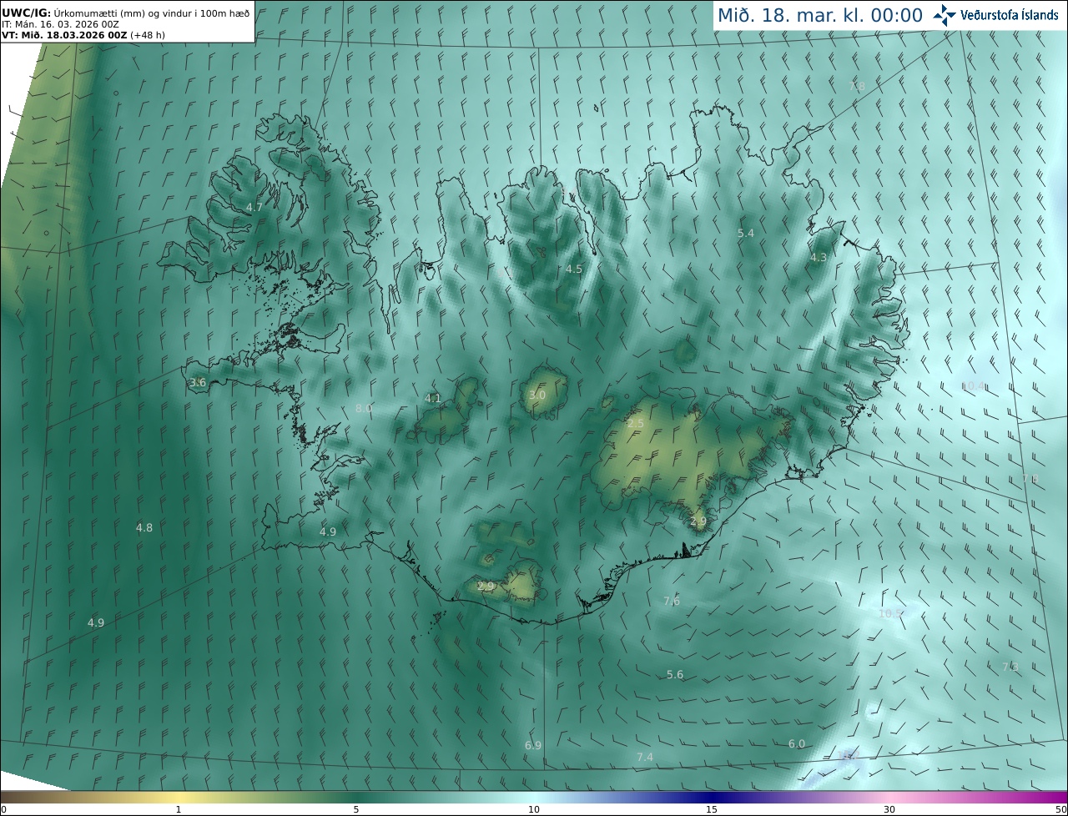The width and height of the screenshot is (1068, 816).
Task: Click the color scale tick labeled 5
Action: [356, 809]
